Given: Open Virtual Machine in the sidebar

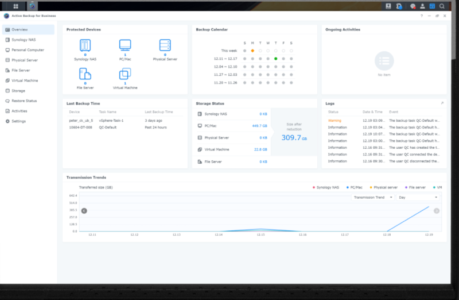Looking at the screenshot, I should tap(28, 80).
